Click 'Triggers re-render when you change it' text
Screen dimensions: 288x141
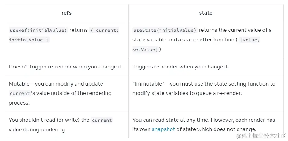[181, 67]
